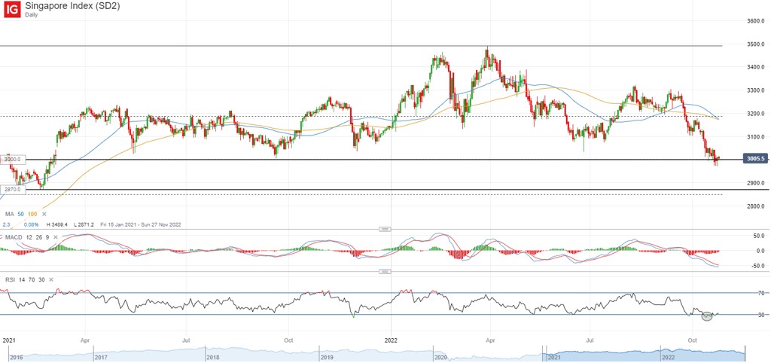Click the MA 100 period value

pos(32,215)
